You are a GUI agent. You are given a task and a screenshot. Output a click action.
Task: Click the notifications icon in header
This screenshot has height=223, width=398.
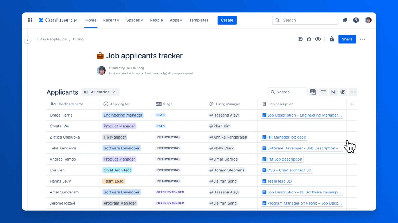point(345,20)
